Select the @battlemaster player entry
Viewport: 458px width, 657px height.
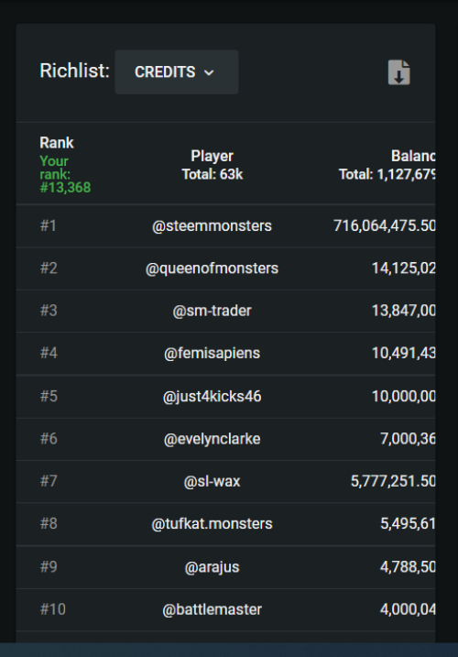[212, 609]
